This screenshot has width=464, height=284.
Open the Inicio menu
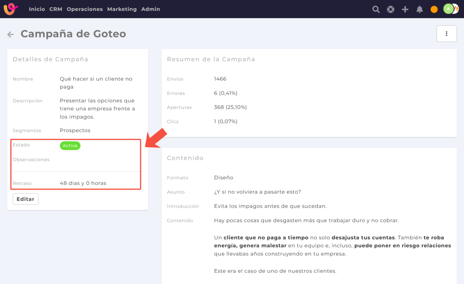coord(37,9)
